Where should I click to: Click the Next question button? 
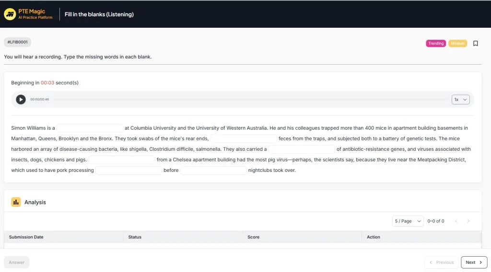[474, 262]
